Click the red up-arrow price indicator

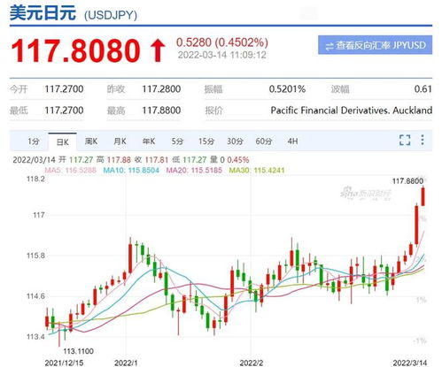pyautogui.click(x=158, y=50)
